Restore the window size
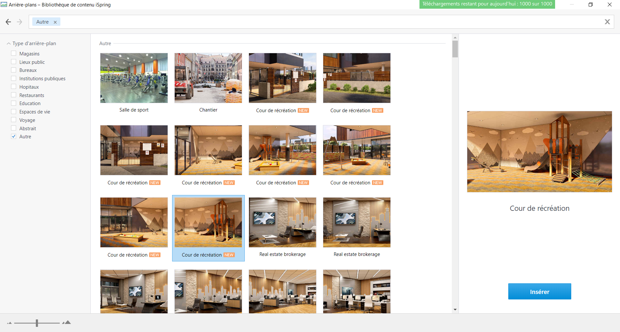The image size is (620, 332). pyautogui.click(x=590, y=5)
